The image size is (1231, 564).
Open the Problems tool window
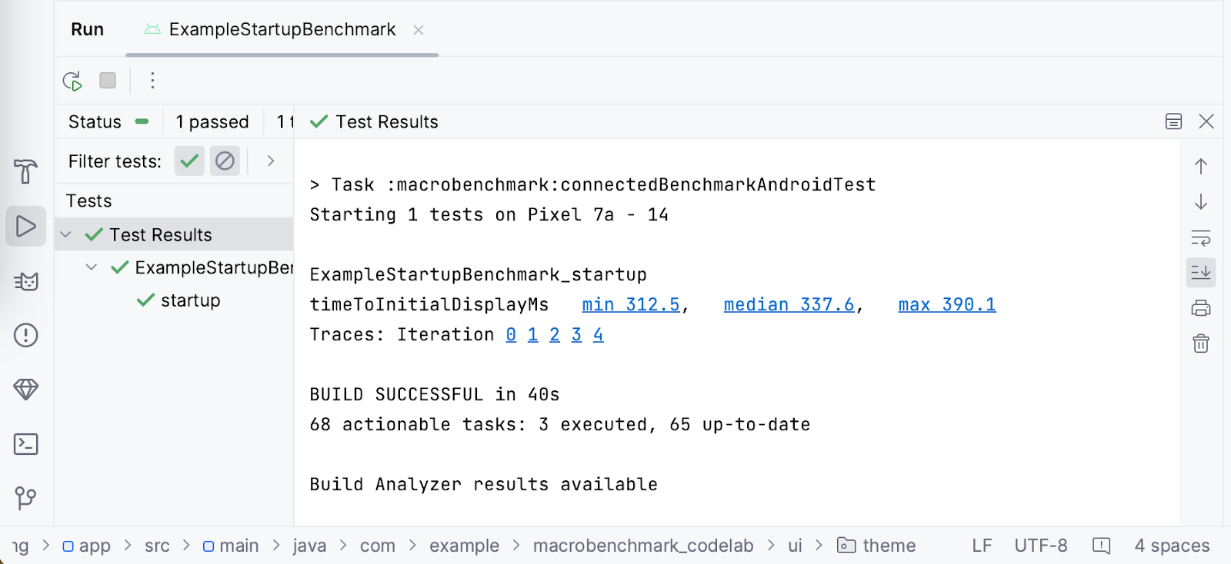(x=25, y=335)
